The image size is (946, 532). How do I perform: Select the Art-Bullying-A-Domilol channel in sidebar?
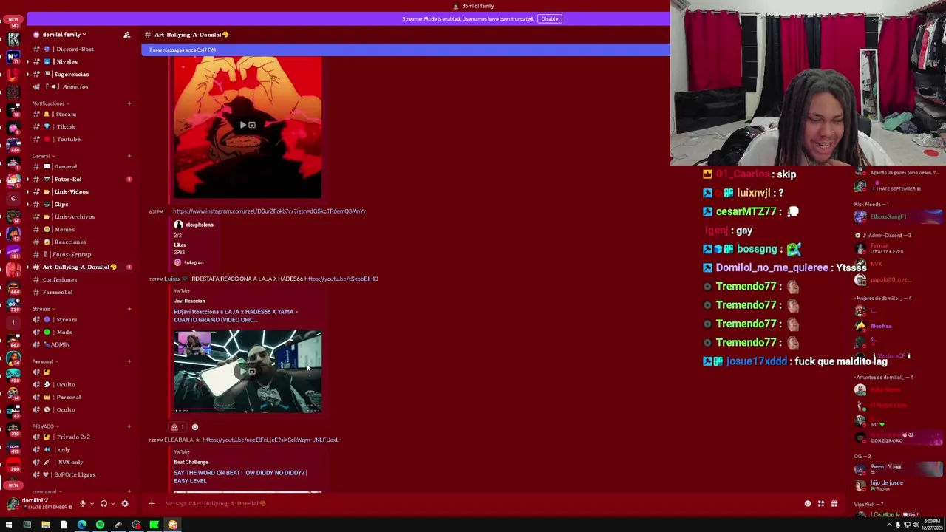[79, 267]
